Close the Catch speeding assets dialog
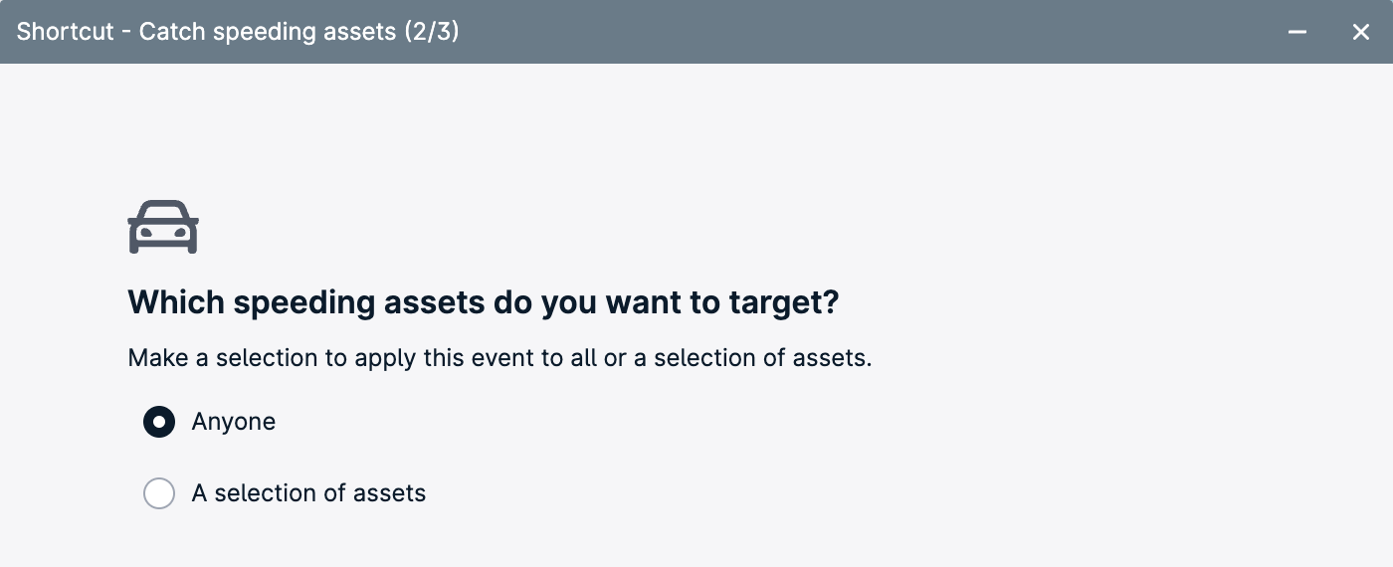The height and width of the screenshot is (567, 1393). [1361, 32]
